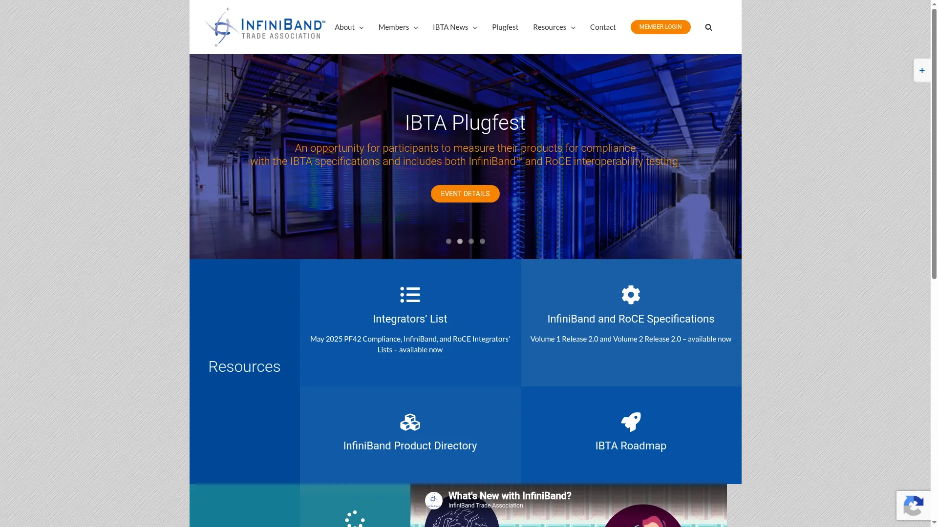
Task: Expand the Members menu chevron
Action: coord(416,28)
